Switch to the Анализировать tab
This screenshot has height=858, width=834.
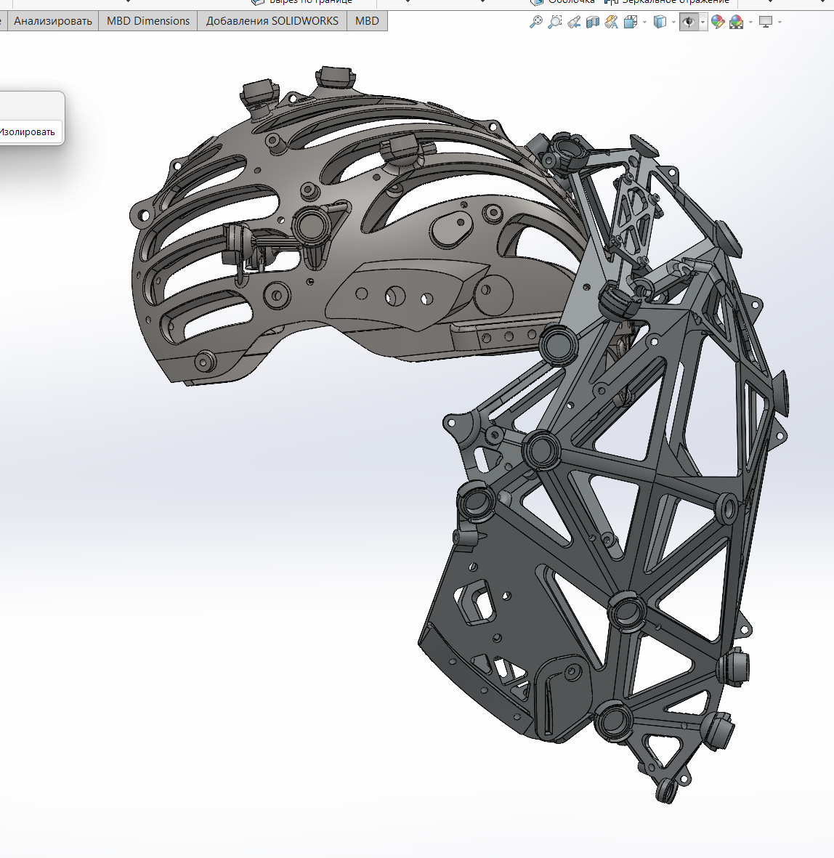(x=53, y=21)
